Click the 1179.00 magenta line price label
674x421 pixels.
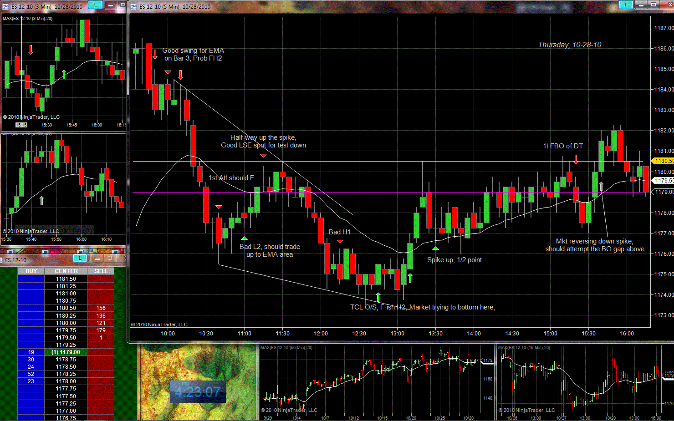663,192
